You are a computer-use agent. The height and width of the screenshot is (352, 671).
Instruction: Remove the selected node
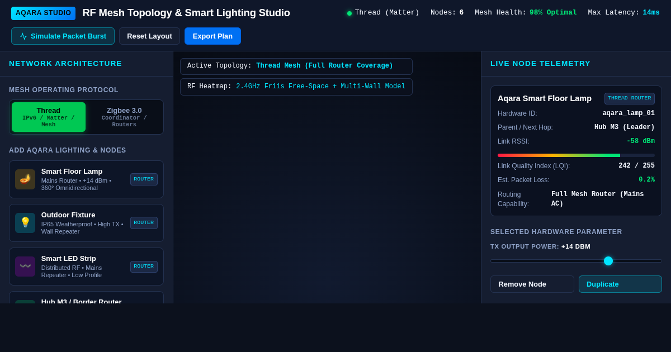tap(532, 284)
